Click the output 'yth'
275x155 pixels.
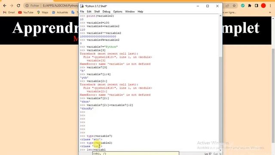click(x=84, y=77)
